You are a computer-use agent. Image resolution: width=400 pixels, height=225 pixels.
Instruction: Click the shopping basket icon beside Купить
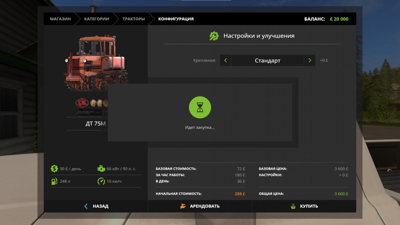293,206
